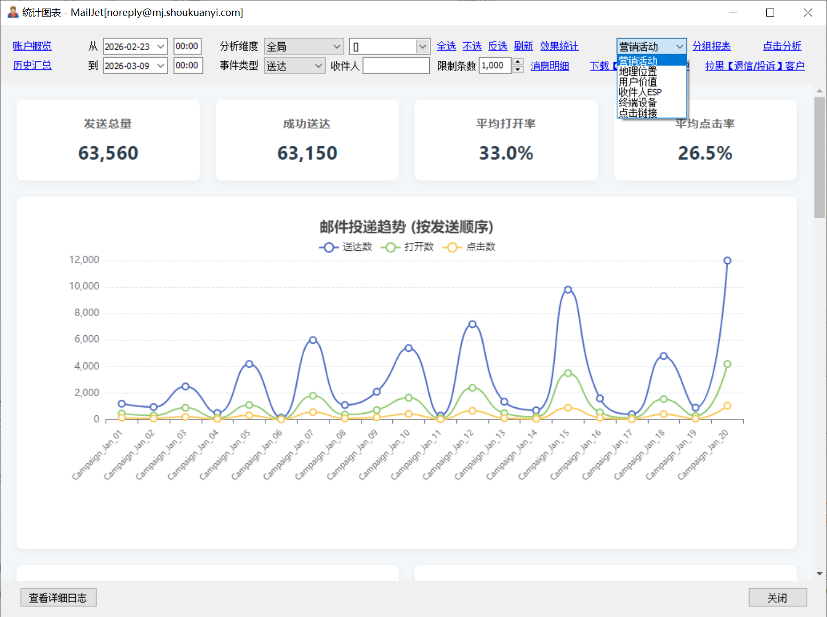
Task: Focus the 收件人 input field
Action: click(396, 66)
